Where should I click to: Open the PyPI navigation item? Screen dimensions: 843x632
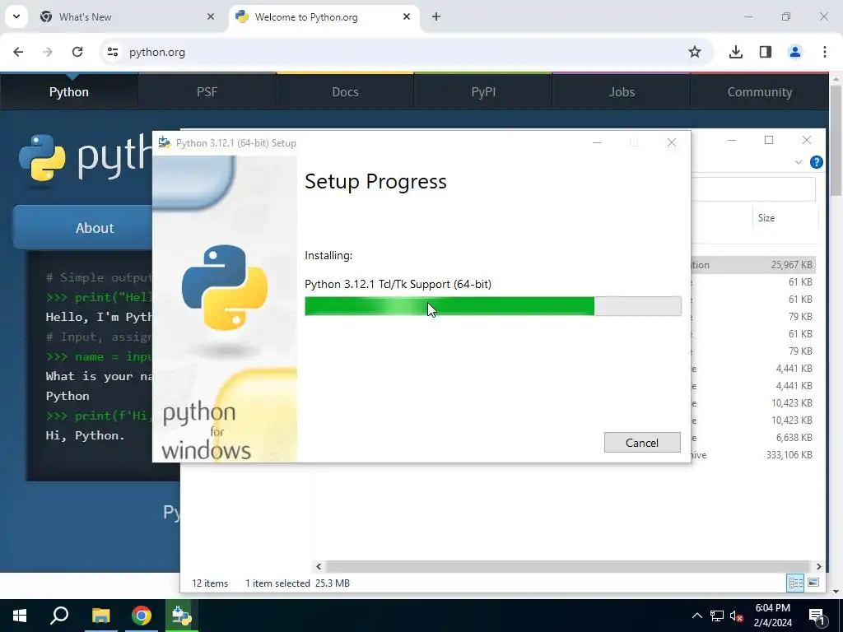tap(483, 92)
